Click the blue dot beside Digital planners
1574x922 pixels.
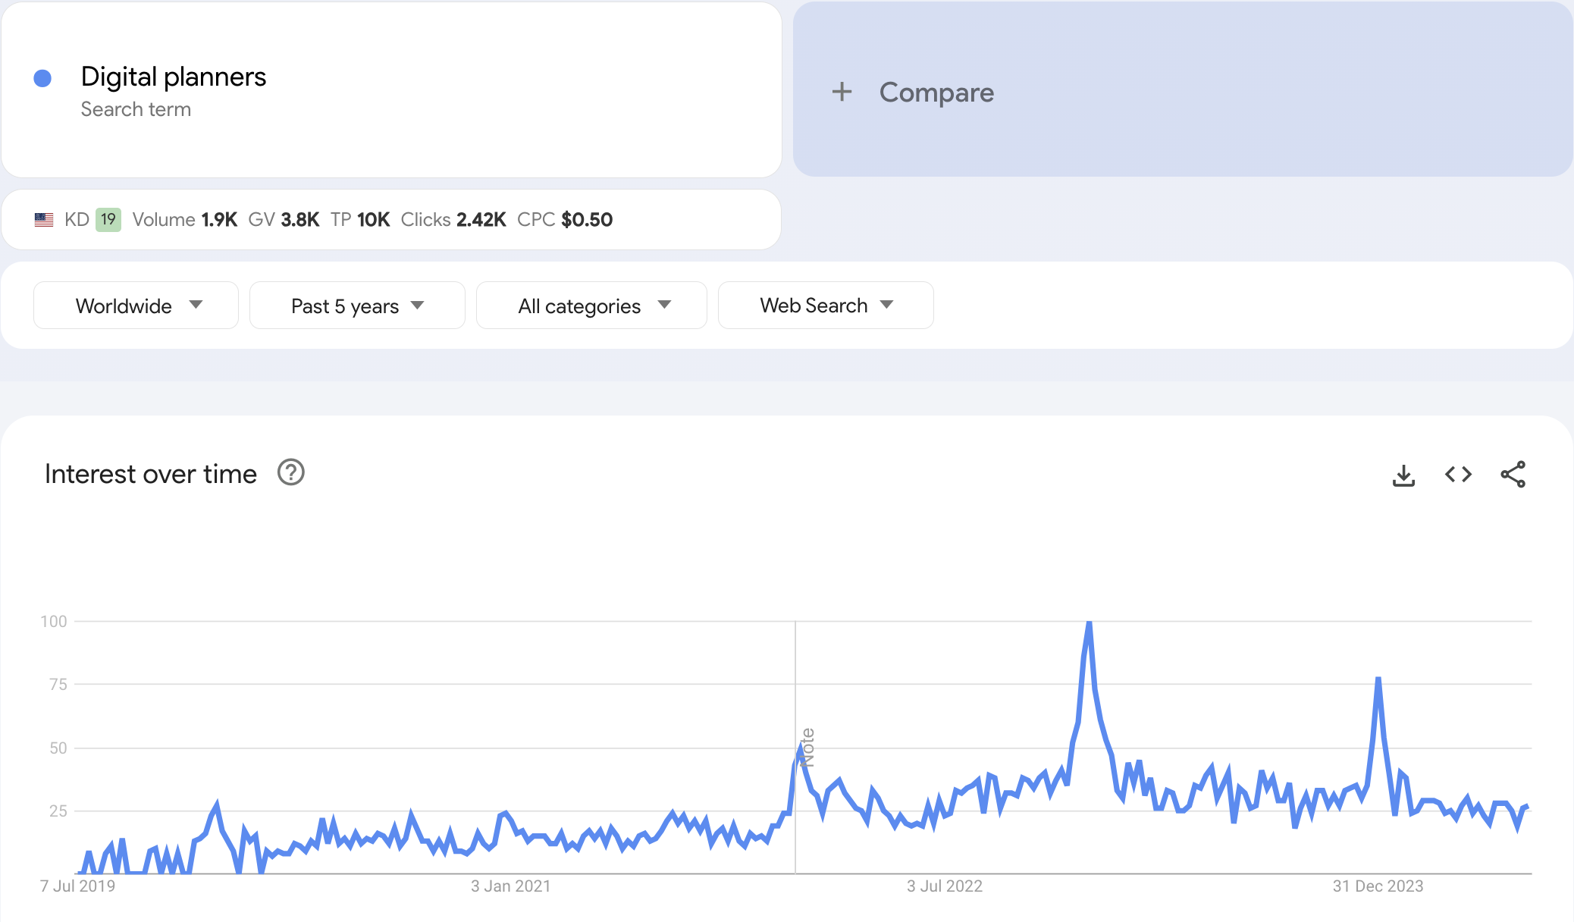coord(42,78)
